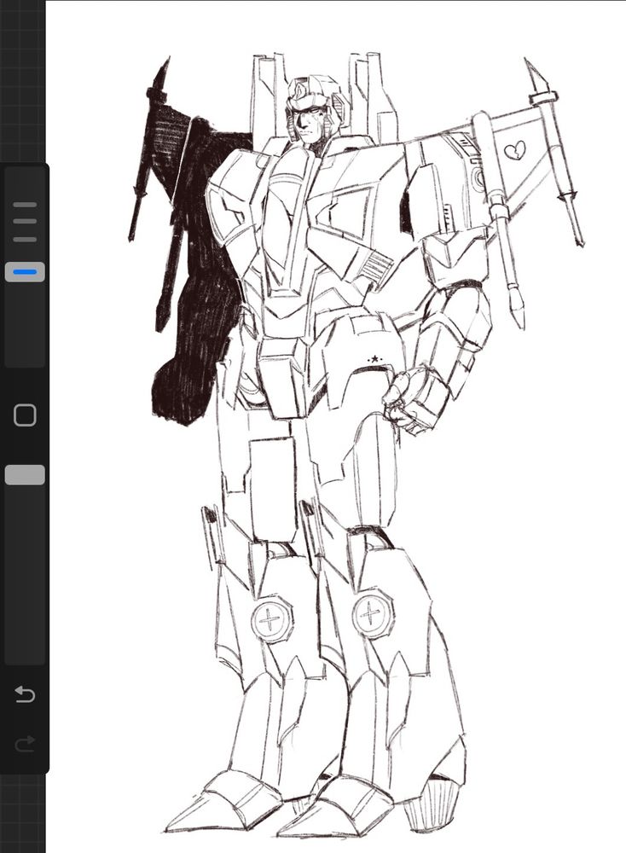Click the cross-marked circle on the left knee
The image size is (626, 853).
[270, 619]
